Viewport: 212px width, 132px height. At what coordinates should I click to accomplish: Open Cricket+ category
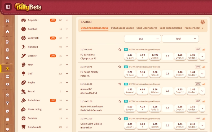point(45,56)
